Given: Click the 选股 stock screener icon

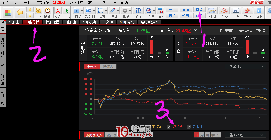Looking at the screenshot, I should pyautogui.click(x=149, y=11).
